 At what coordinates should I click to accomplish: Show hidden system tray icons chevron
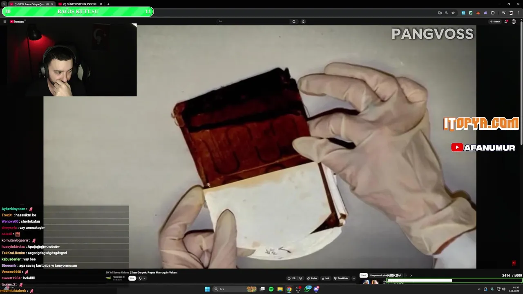point(479,289)
